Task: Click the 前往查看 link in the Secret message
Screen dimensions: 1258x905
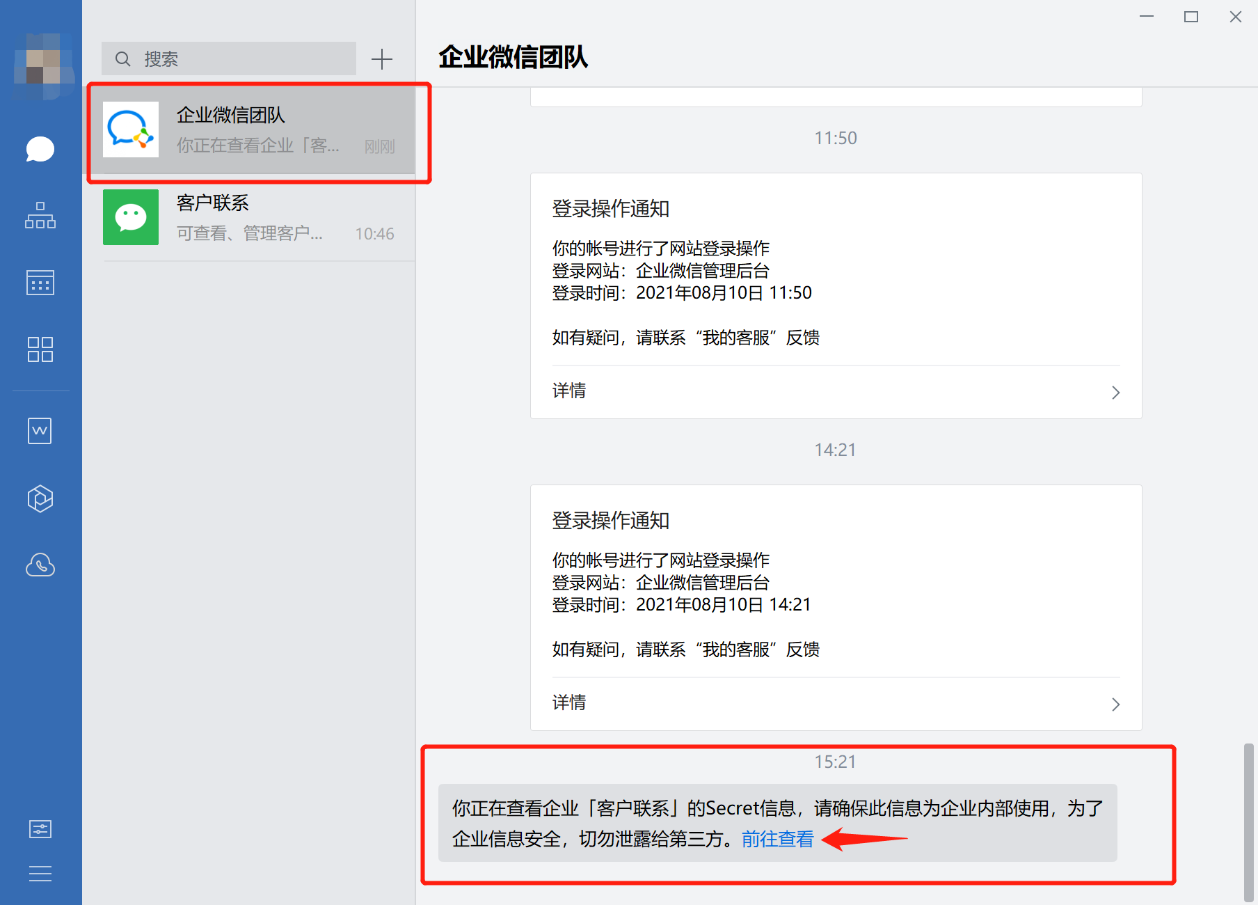Action: pos(778,839)
